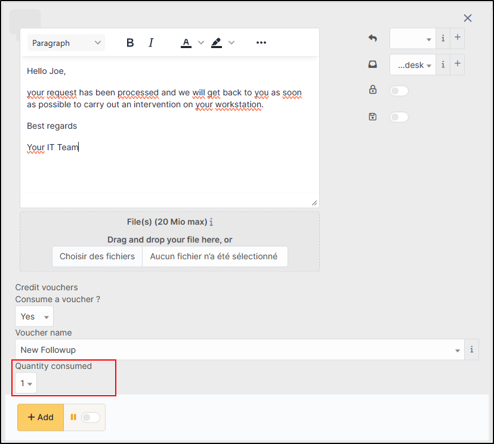Click info icon beside Voucher name field
Viewport: 494px width, 444px height.
[x=471, y=350]
